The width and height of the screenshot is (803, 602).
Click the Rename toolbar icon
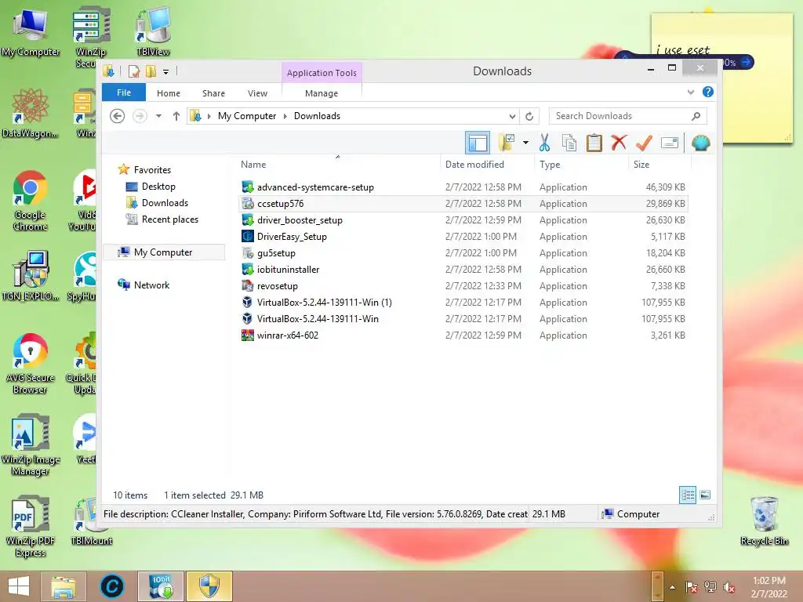670,143
